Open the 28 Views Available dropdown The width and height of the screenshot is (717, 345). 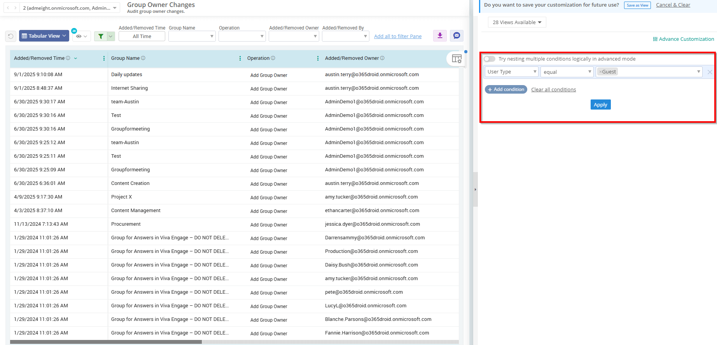tap(517, 23)
